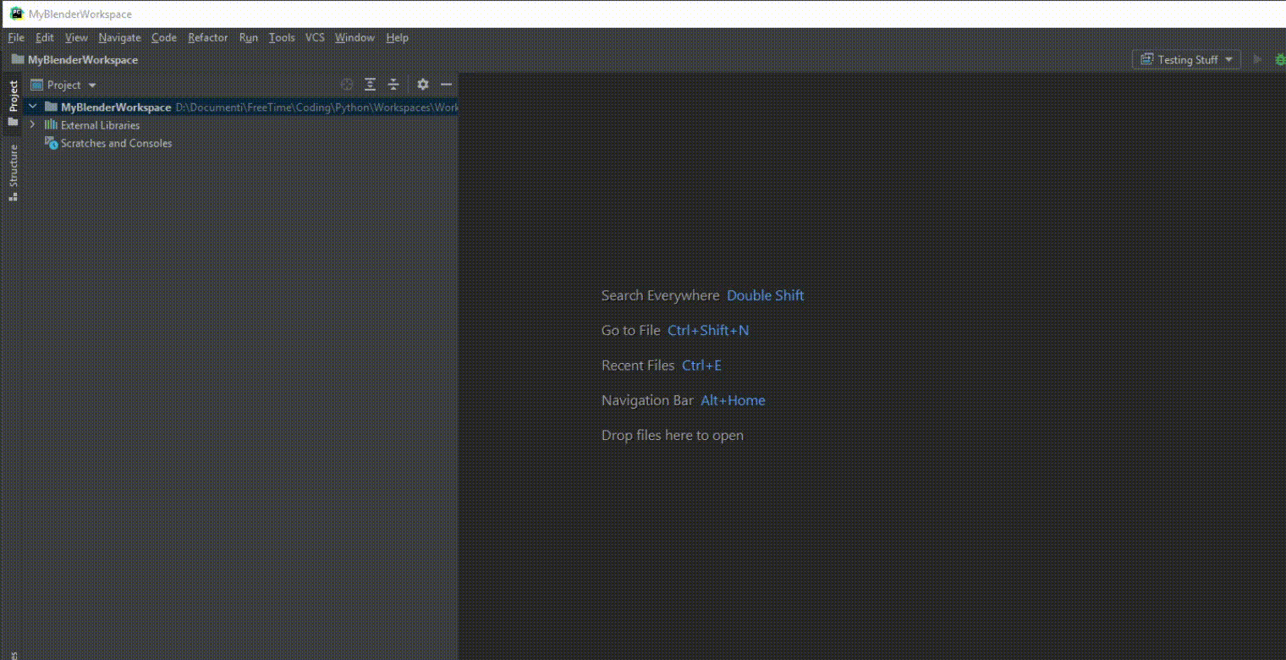The image size is (1286, 660).
Task: Open the Help menu
Action: (398, 37)
